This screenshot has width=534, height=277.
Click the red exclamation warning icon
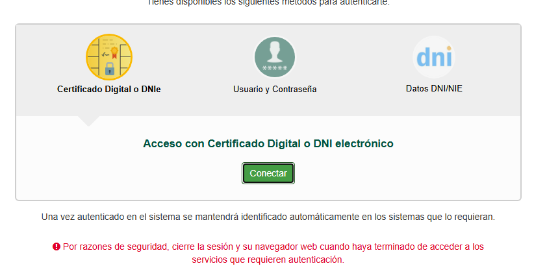pos(57,247)
